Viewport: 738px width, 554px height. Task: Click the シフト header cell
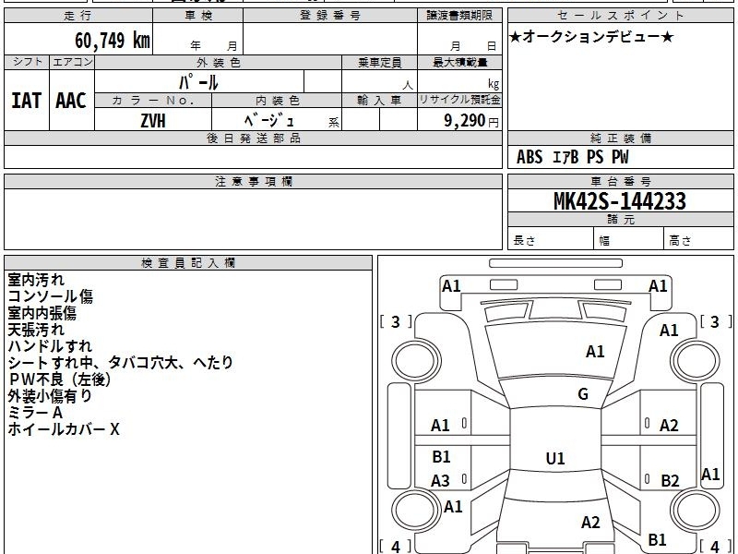[27, 62]
